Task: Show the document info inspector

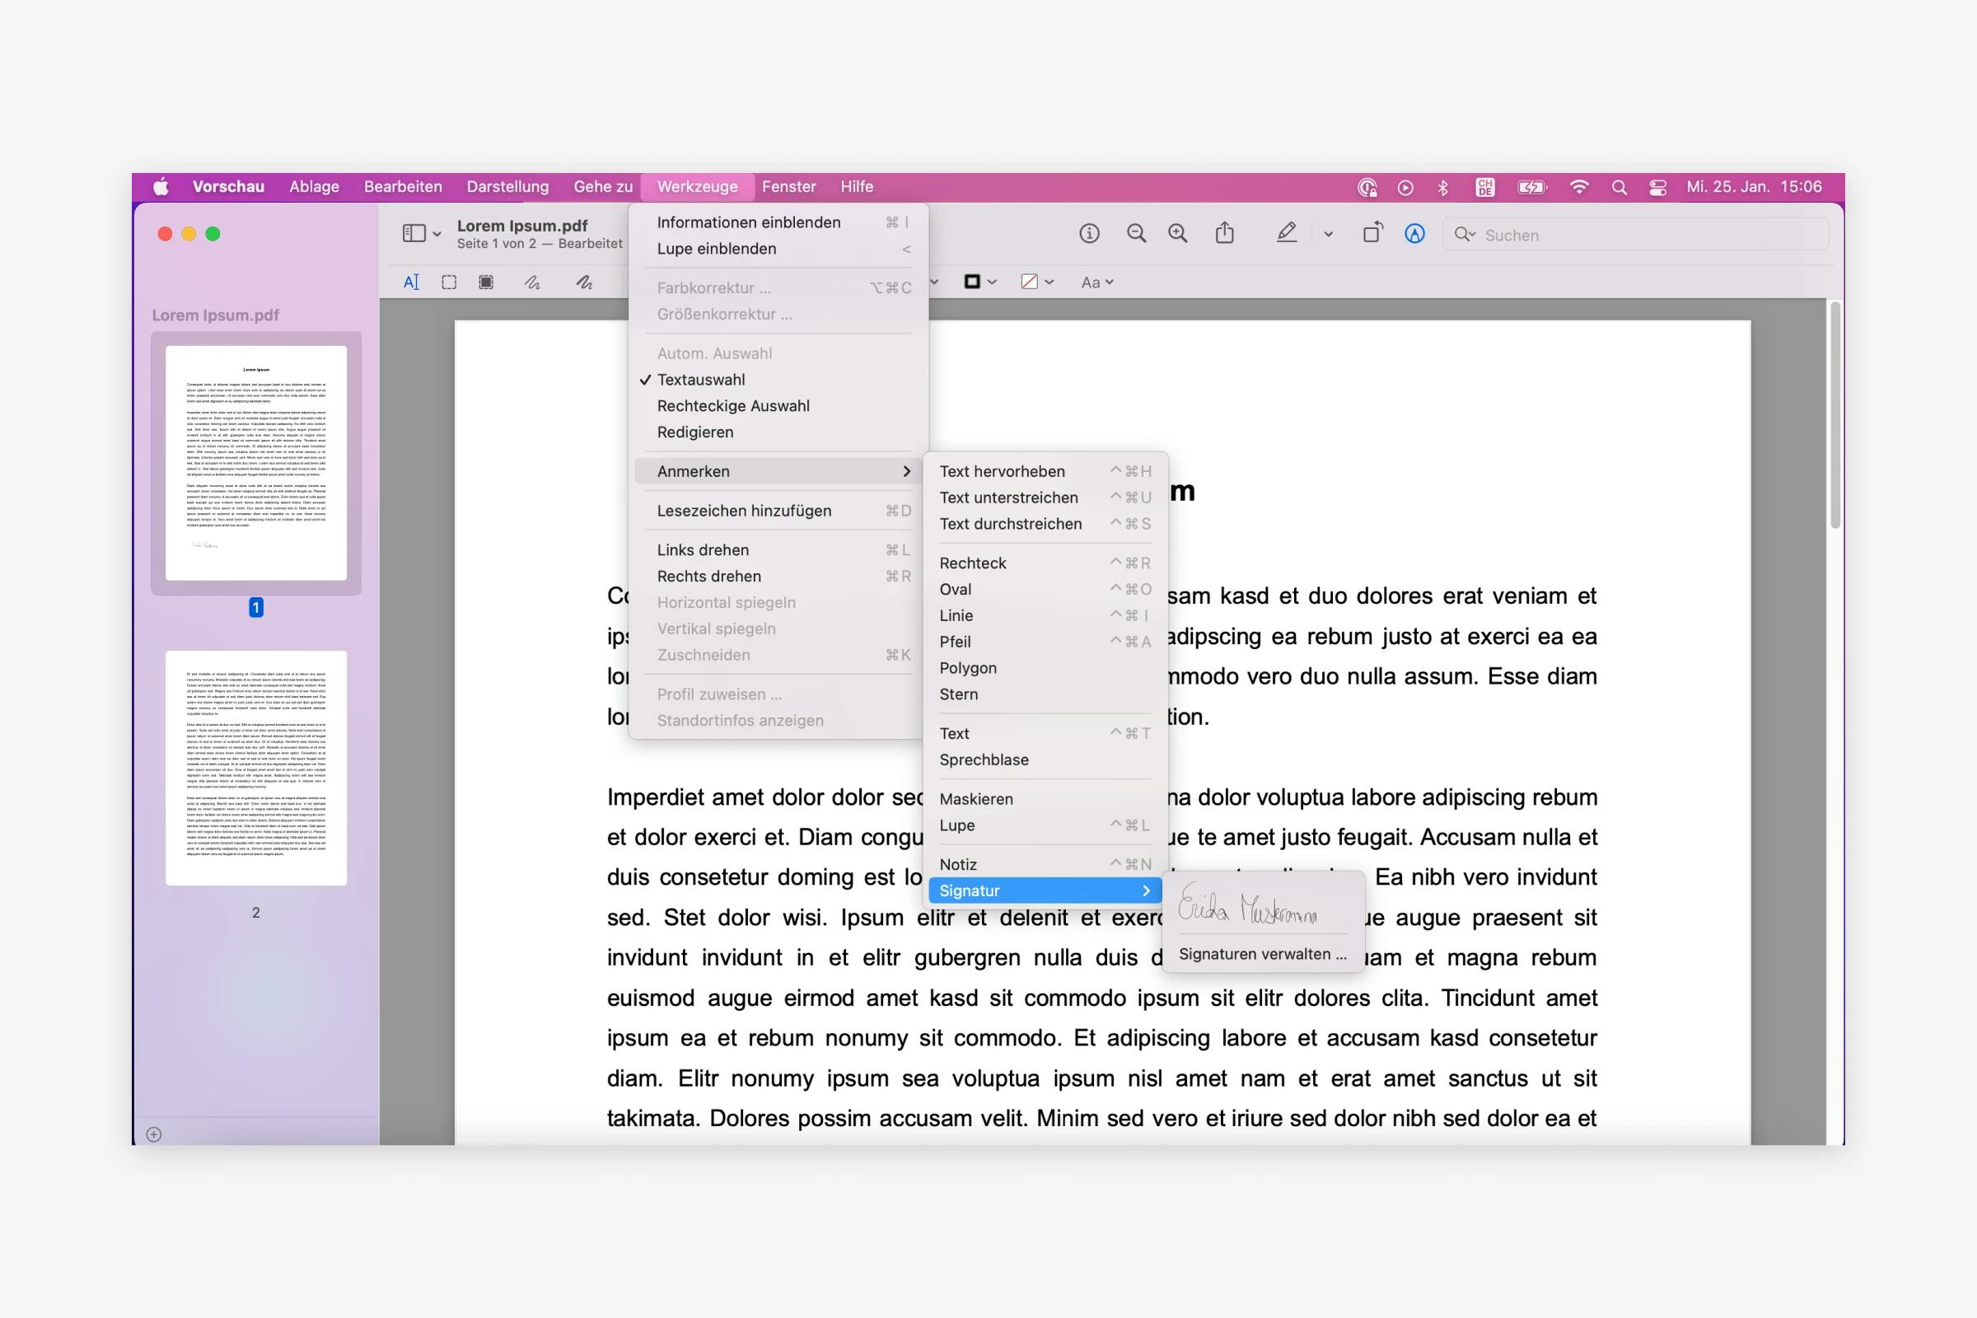Action: [1089, 234]
